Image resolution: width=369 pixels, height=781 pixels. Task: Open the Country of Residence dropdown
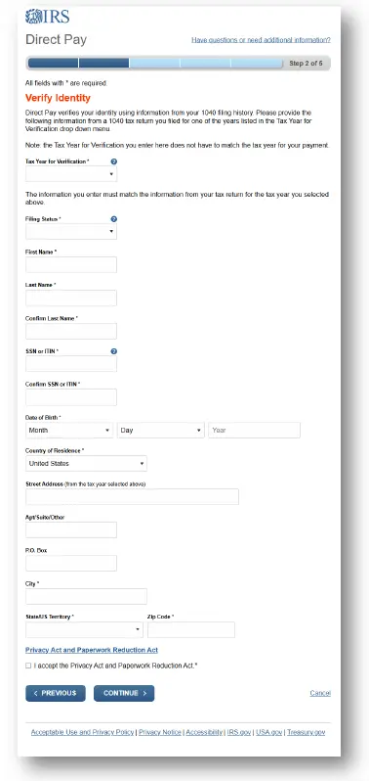pyautogui.click(x=86, y=464)
